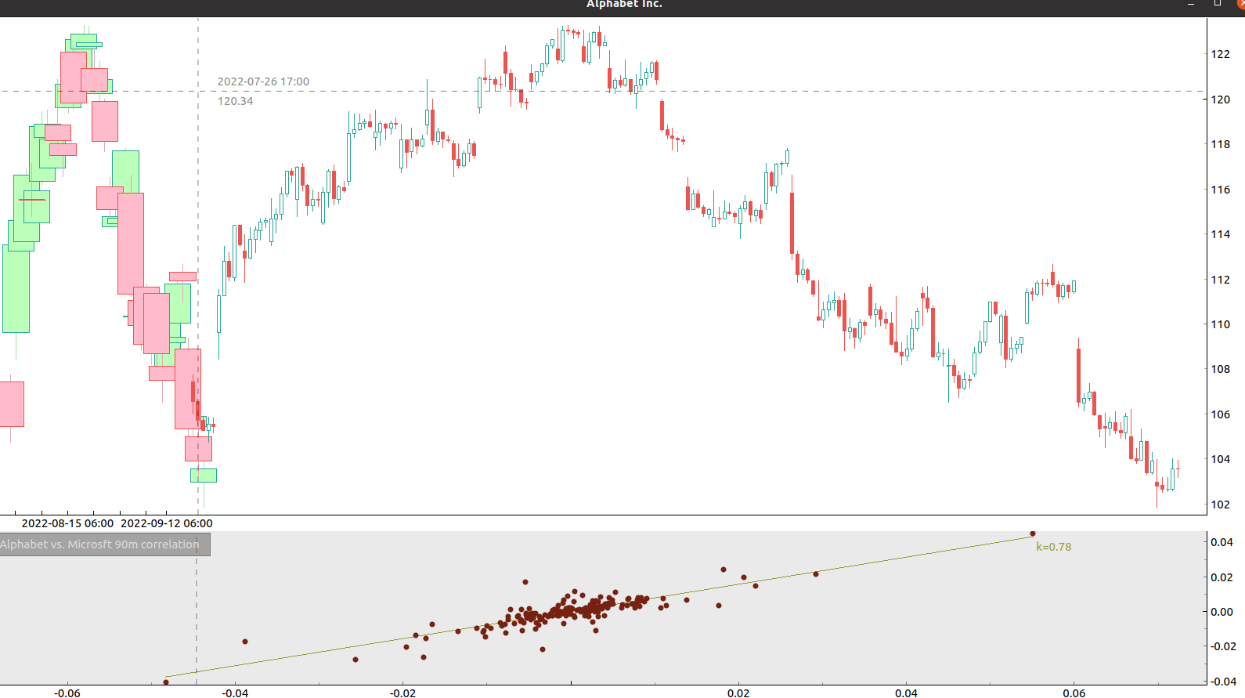Minimize the Alphabet Inc. chart window
The width and height of the screenshot is (1245, 698).
(x=1191, y=4)
